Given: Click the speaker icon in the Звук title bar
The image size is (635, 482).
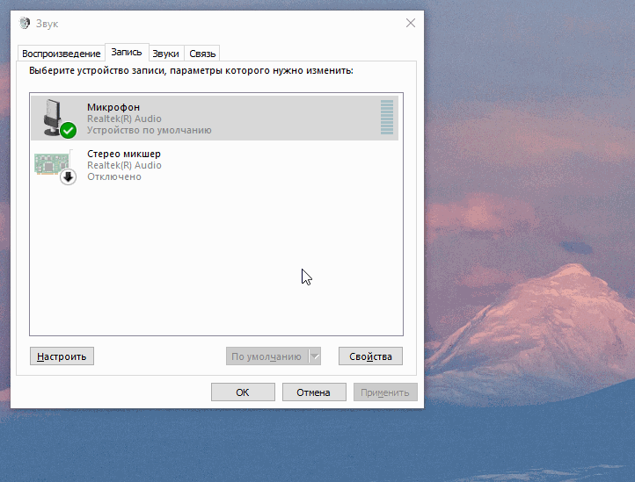Looking at the screenshot, I should [x=25, y=23].
